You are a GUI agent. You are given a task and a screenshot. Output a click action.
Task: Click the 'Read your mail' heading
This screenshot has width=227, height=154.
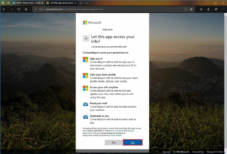point(98,103)
